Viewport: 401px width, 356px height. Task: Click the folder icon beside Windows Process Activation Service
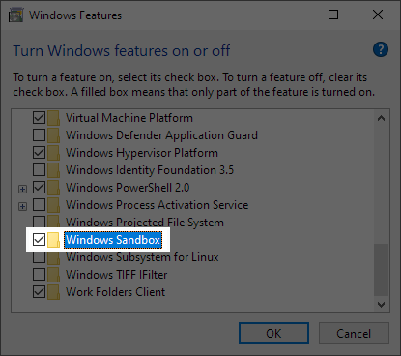coord(53,205)
